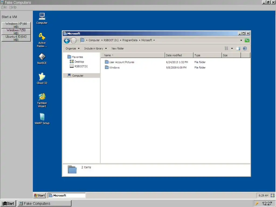This screenshot has width=276, height=207.
Task: Click the 9/8/2009 6:09 PM date cell
Action: pyautogui.click(x=176, y=68)
